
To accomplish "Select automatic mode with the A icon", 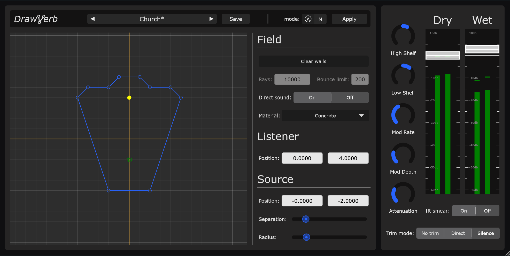I will pyautogui.click(x=308, y=19).
